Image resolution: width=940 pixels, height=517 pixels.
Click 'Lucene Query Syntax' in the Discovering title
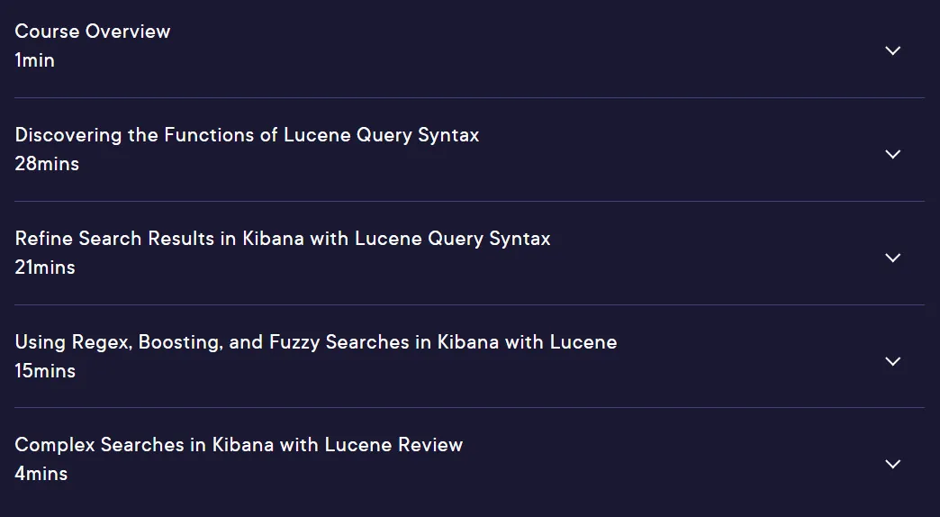pyautogui.click(x=381, y=135)
